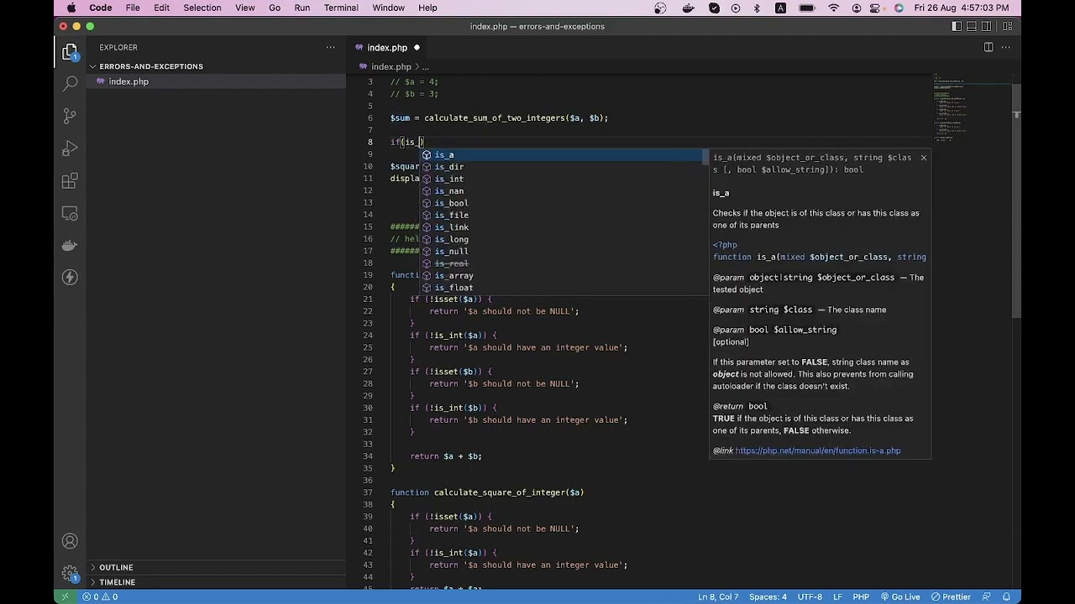Open the View menu
This screenshot has height=604, width=1075.
245,8
